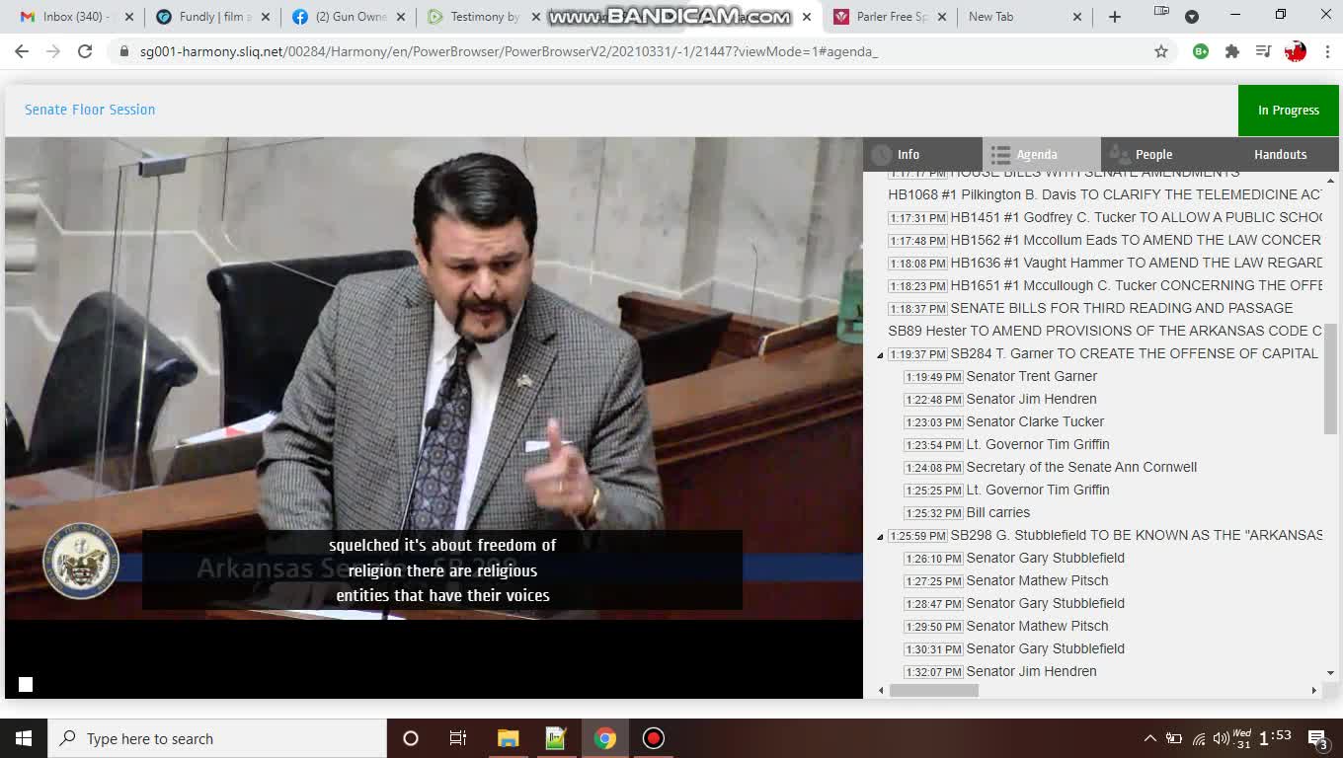This screenshot has width=1343, height=758.
Task: Click the agenda horizontal scrollbar thumb
Action: tap(934, 690)
